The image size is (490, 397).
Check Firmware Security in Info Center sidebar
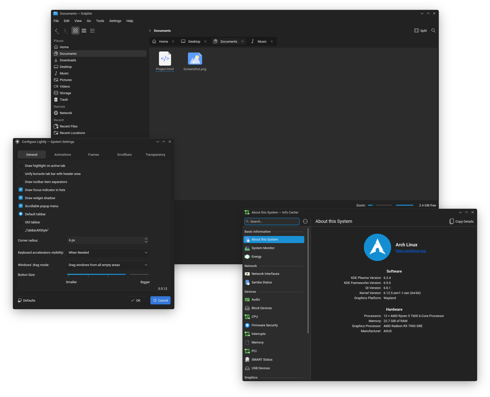pos(265,325)
